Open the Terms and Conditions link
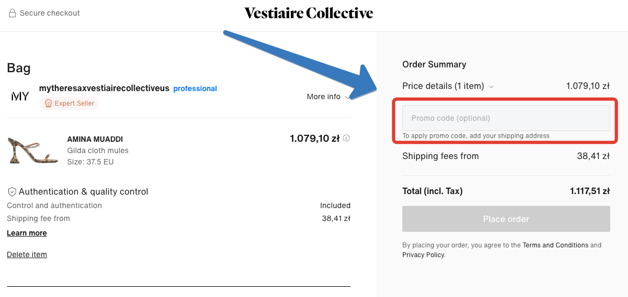 pos(555,245)
